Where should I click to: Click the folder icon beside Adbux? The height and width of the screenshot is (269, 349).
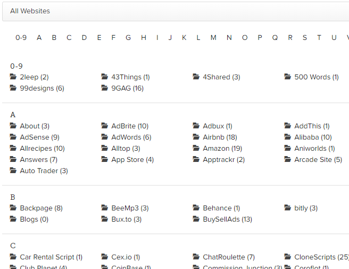(196, 126)
